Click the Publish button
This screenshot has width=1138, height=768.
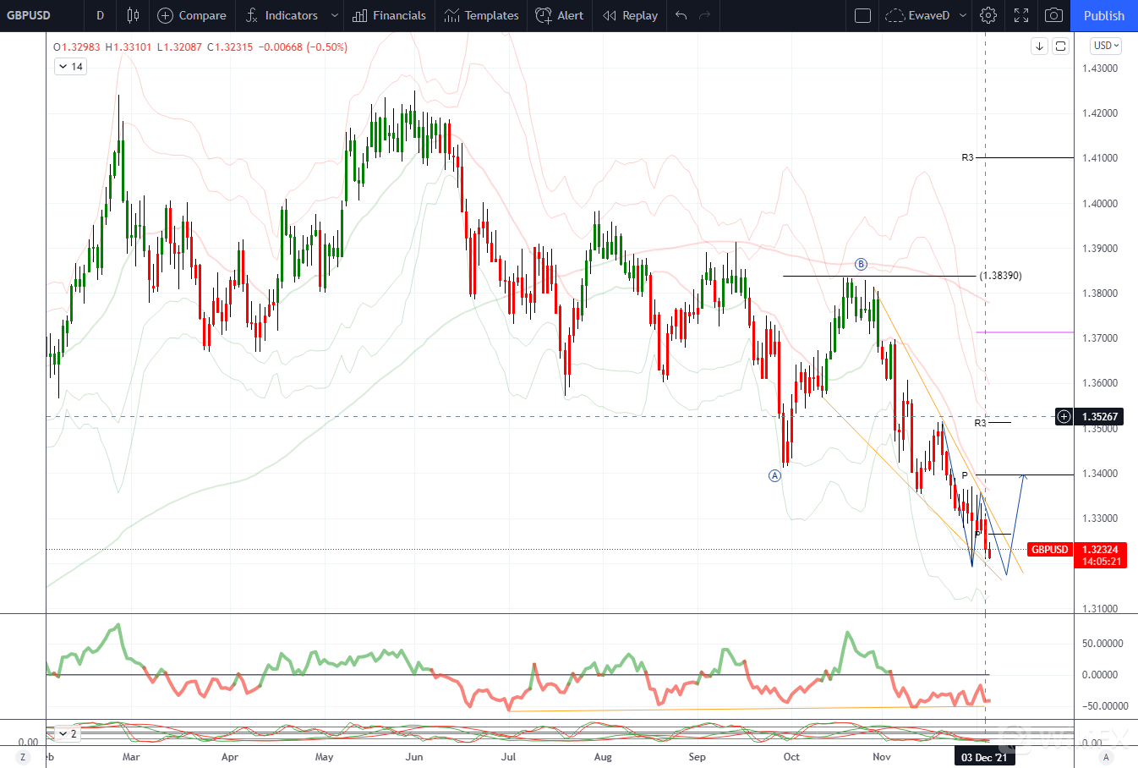pyautogui.click(x=1103, y=15)
